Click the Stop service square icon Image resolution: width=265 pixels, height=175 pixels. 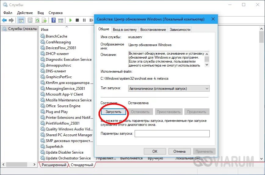77,20
